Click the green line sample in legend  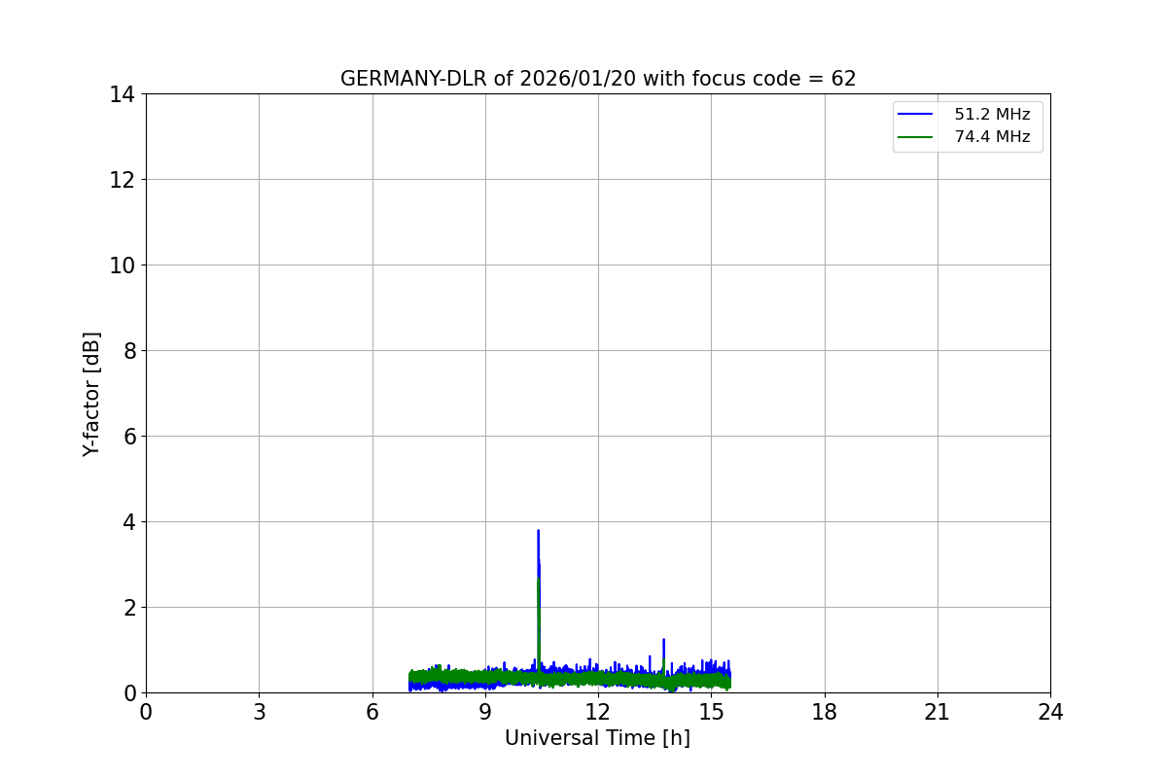coord(916,137)
